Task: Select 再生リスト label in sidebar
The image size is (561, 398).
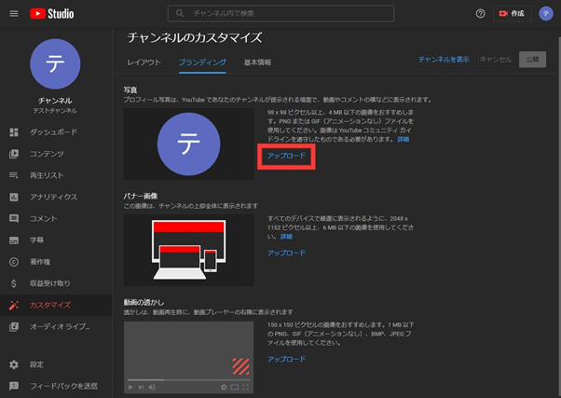Action: point(47,175)
